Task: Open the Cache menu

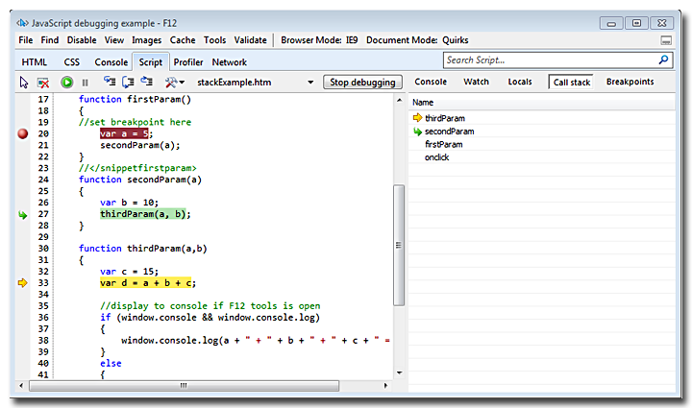Action: point(183,40)
